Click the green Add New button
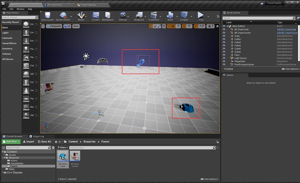The width and height of the screenshot is (300, 183). tap(11, 141)
